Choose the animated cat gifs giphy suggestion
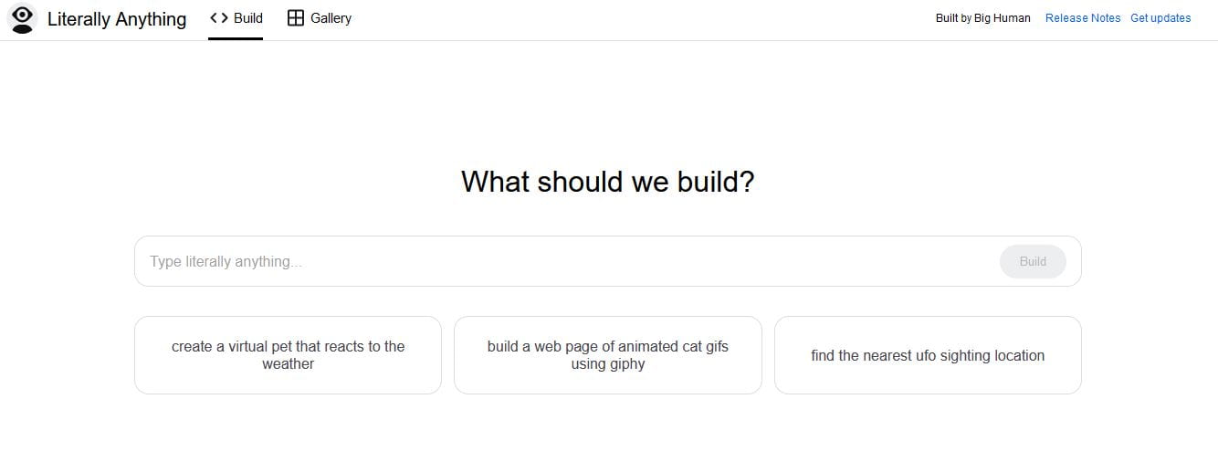Viewport: 1218px width, 462px height. click(x=608, y=355)
